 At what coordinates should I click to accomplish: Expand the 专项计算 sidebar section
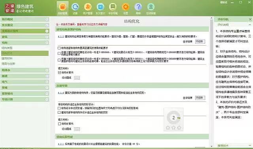[x=47, y=99]
